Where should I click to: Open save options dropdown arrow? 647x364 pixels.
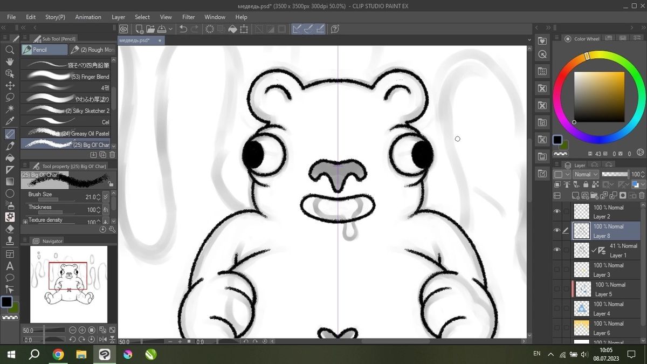[171, 29]
